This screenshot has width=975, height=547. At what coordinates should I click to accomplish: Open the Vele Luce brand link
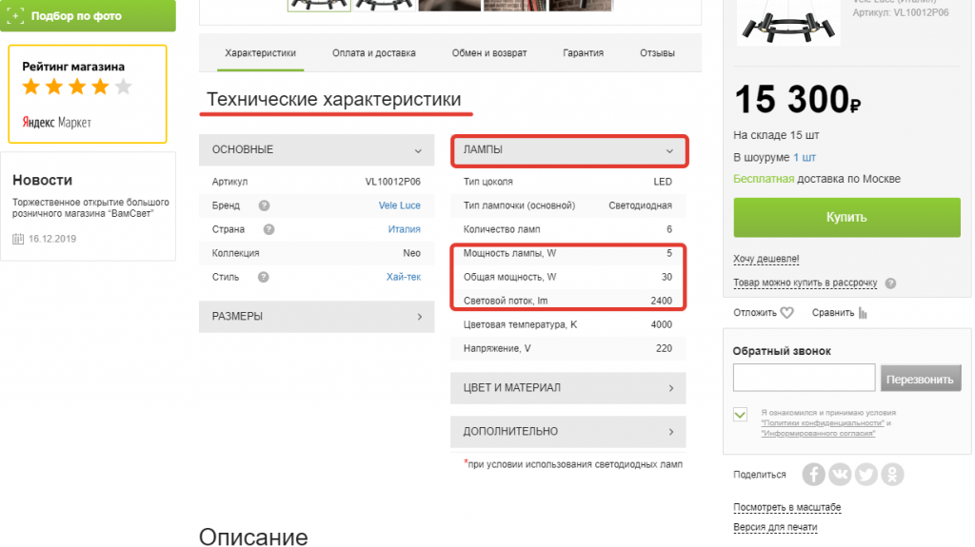[x=399, y=205]
